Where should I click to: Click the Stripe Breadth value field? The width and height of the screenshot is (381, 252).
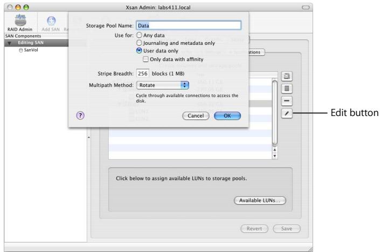(x=143, y=73)
